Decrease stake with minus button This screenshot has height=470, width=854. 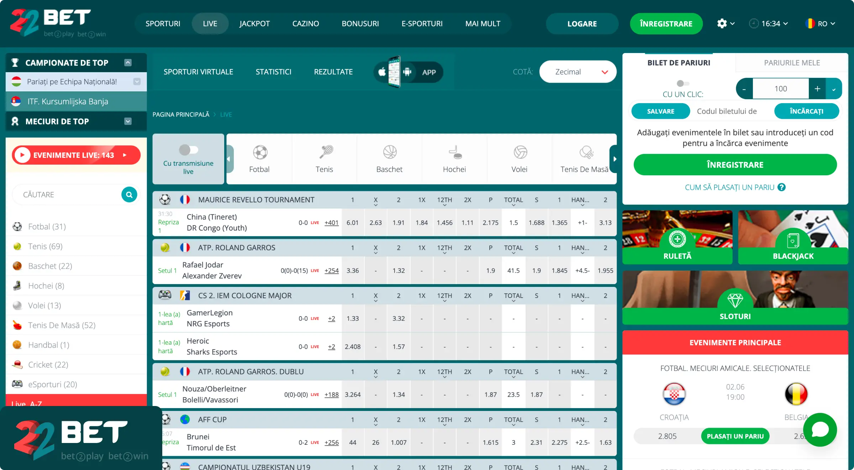point(744,89)
